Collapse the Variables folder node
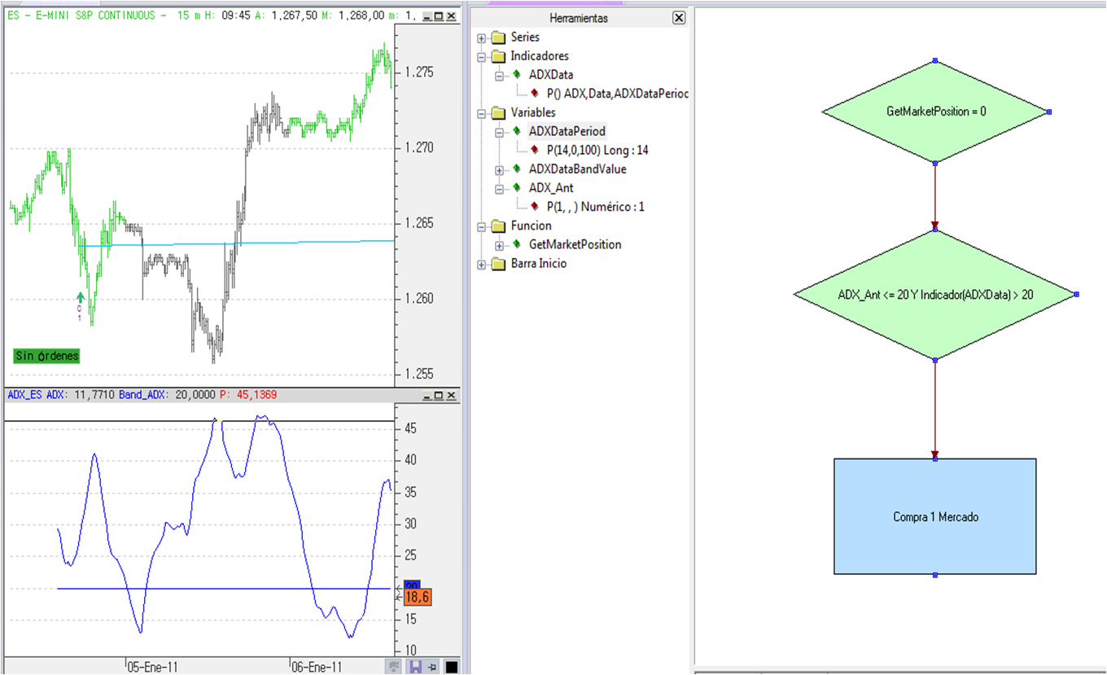Image resolution: width=1107 pixels, height=675 pixels. (482, 113)
